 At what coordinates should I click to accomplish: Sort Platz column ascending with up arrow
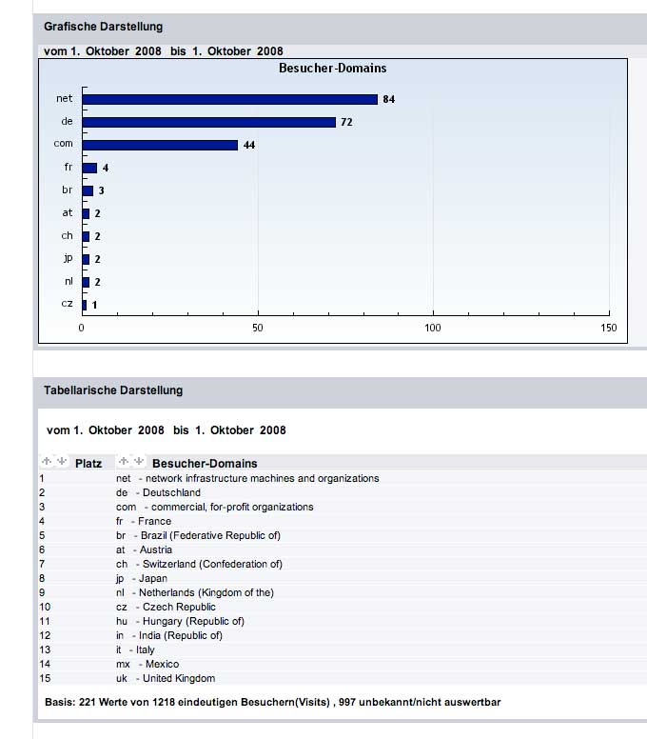pos(45,462)
